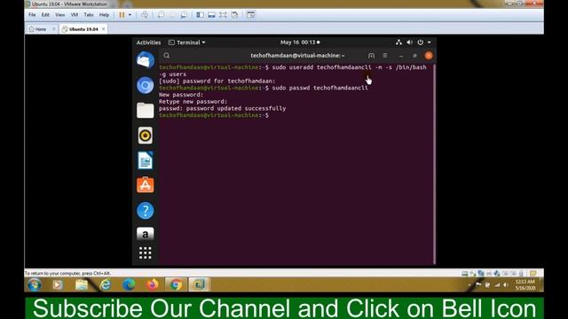Open the clock and calendar May 16 00:13
This screenshot has width=568, height=319.
point(300,43)
